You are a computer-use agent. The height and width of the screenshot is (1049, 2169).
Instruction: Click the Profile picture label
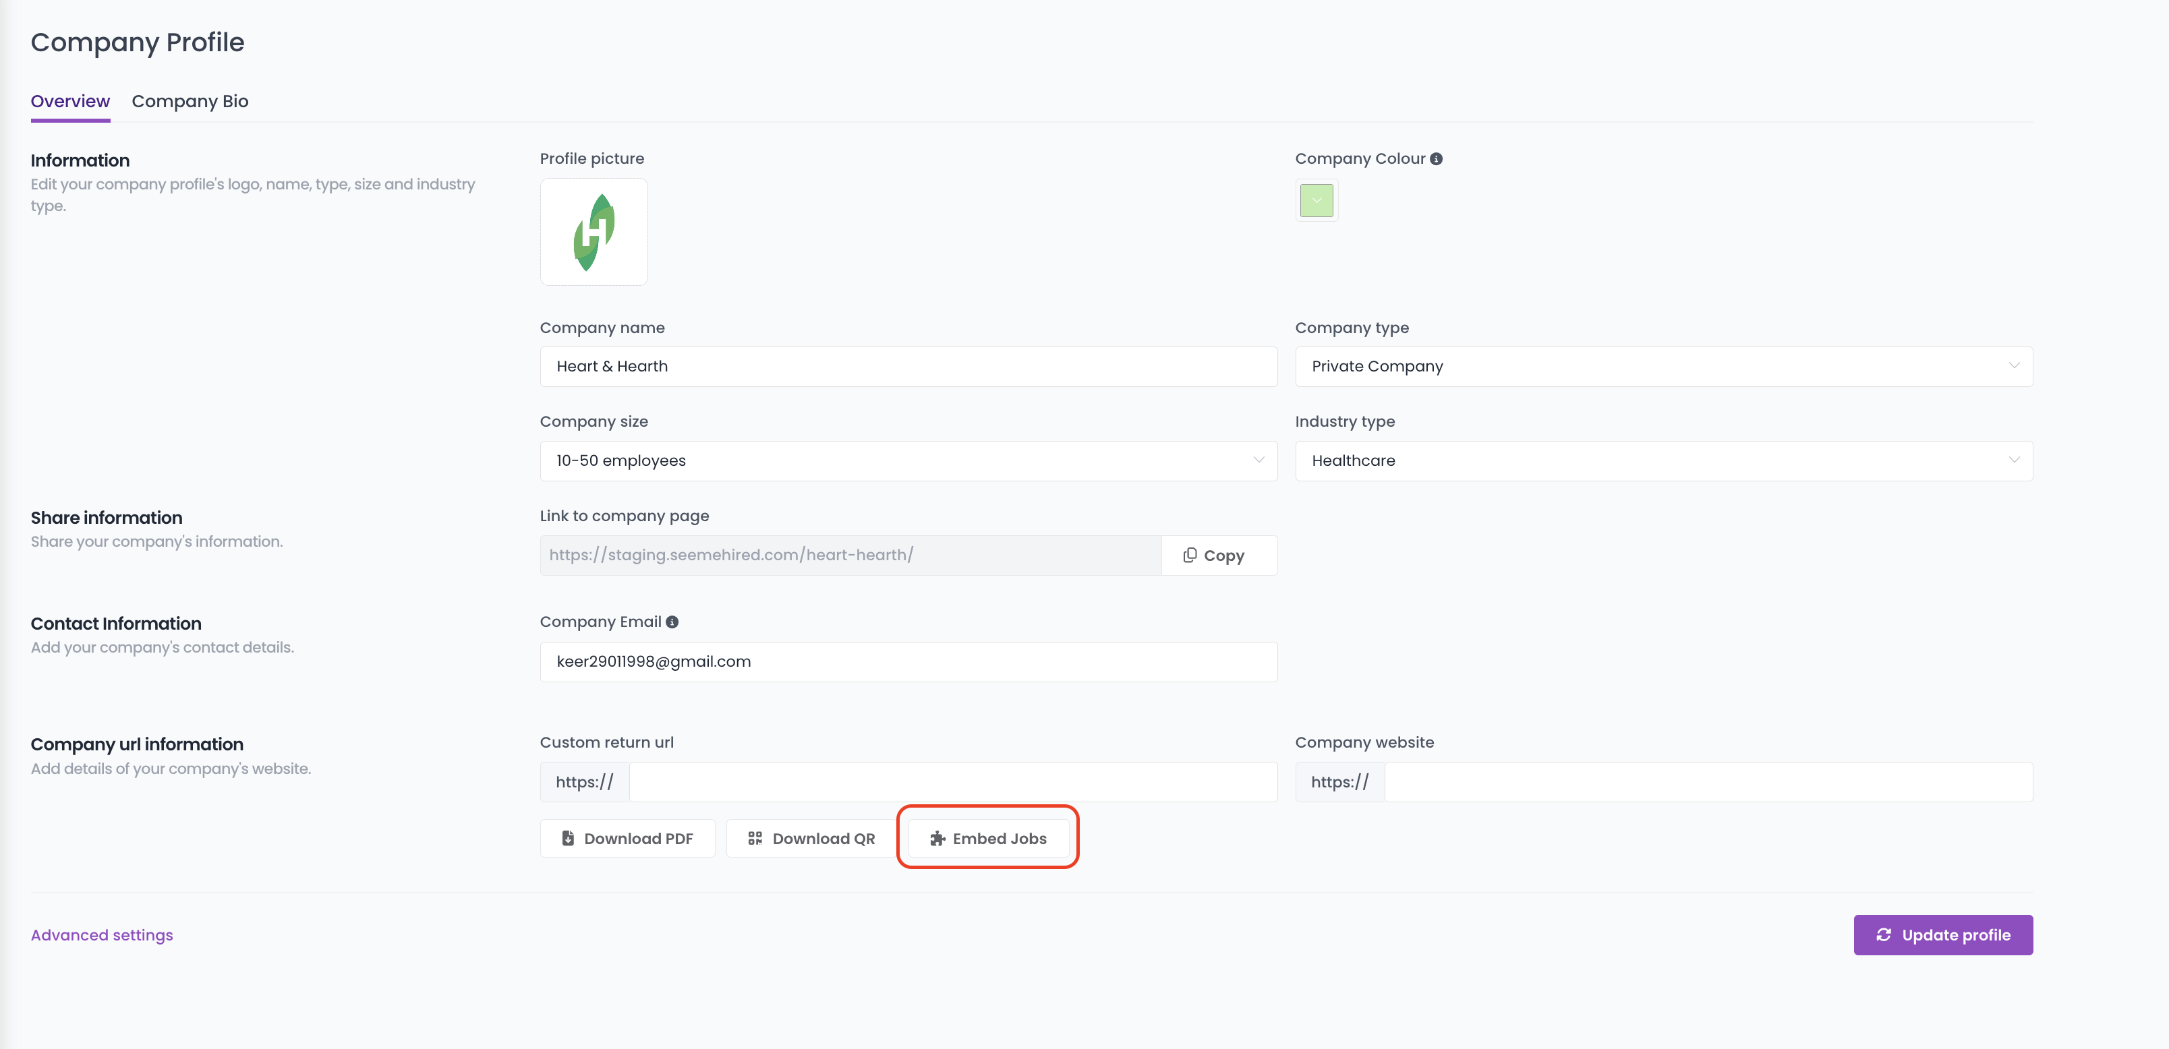pos(592,158)
